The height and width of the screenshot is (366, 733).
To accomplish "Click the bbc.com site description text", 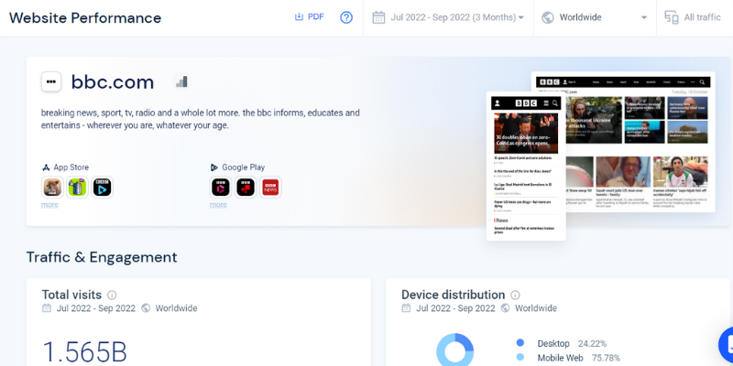I will pyautogui.click(x=201, y=119).
